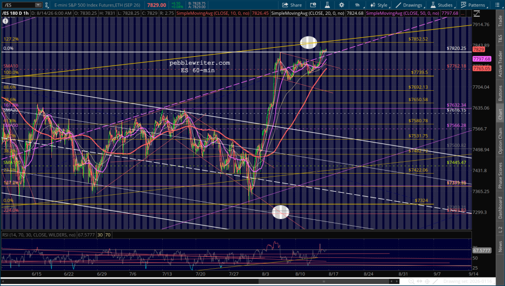Click the $7580.78 Fibonacci level label
Image resolution: width=505 pixels, height=286 pixels.
[x=418, y=121]
